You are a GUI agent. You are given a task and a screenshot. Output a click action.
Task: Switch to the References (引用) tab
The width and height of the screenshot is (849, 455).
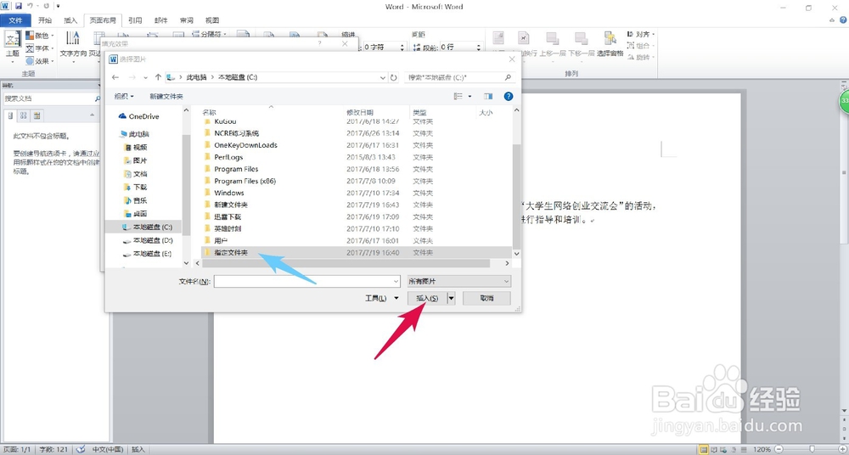click(135, 20)
